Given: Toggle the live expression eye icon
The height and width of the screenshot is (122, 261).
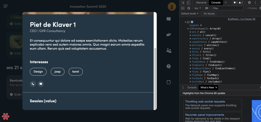Looking at the screenshot, I should point(206,8).
